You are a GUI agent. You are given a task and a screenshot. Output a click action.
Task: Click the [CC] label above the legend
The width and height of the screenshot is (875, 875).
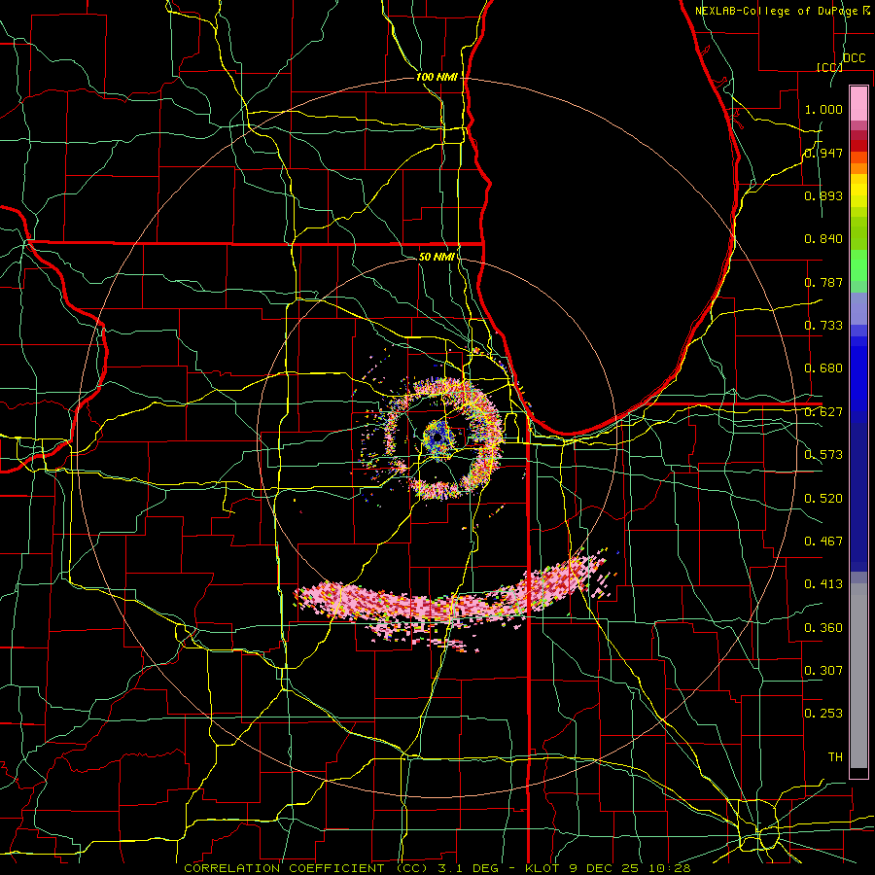(x=829, y=67)
